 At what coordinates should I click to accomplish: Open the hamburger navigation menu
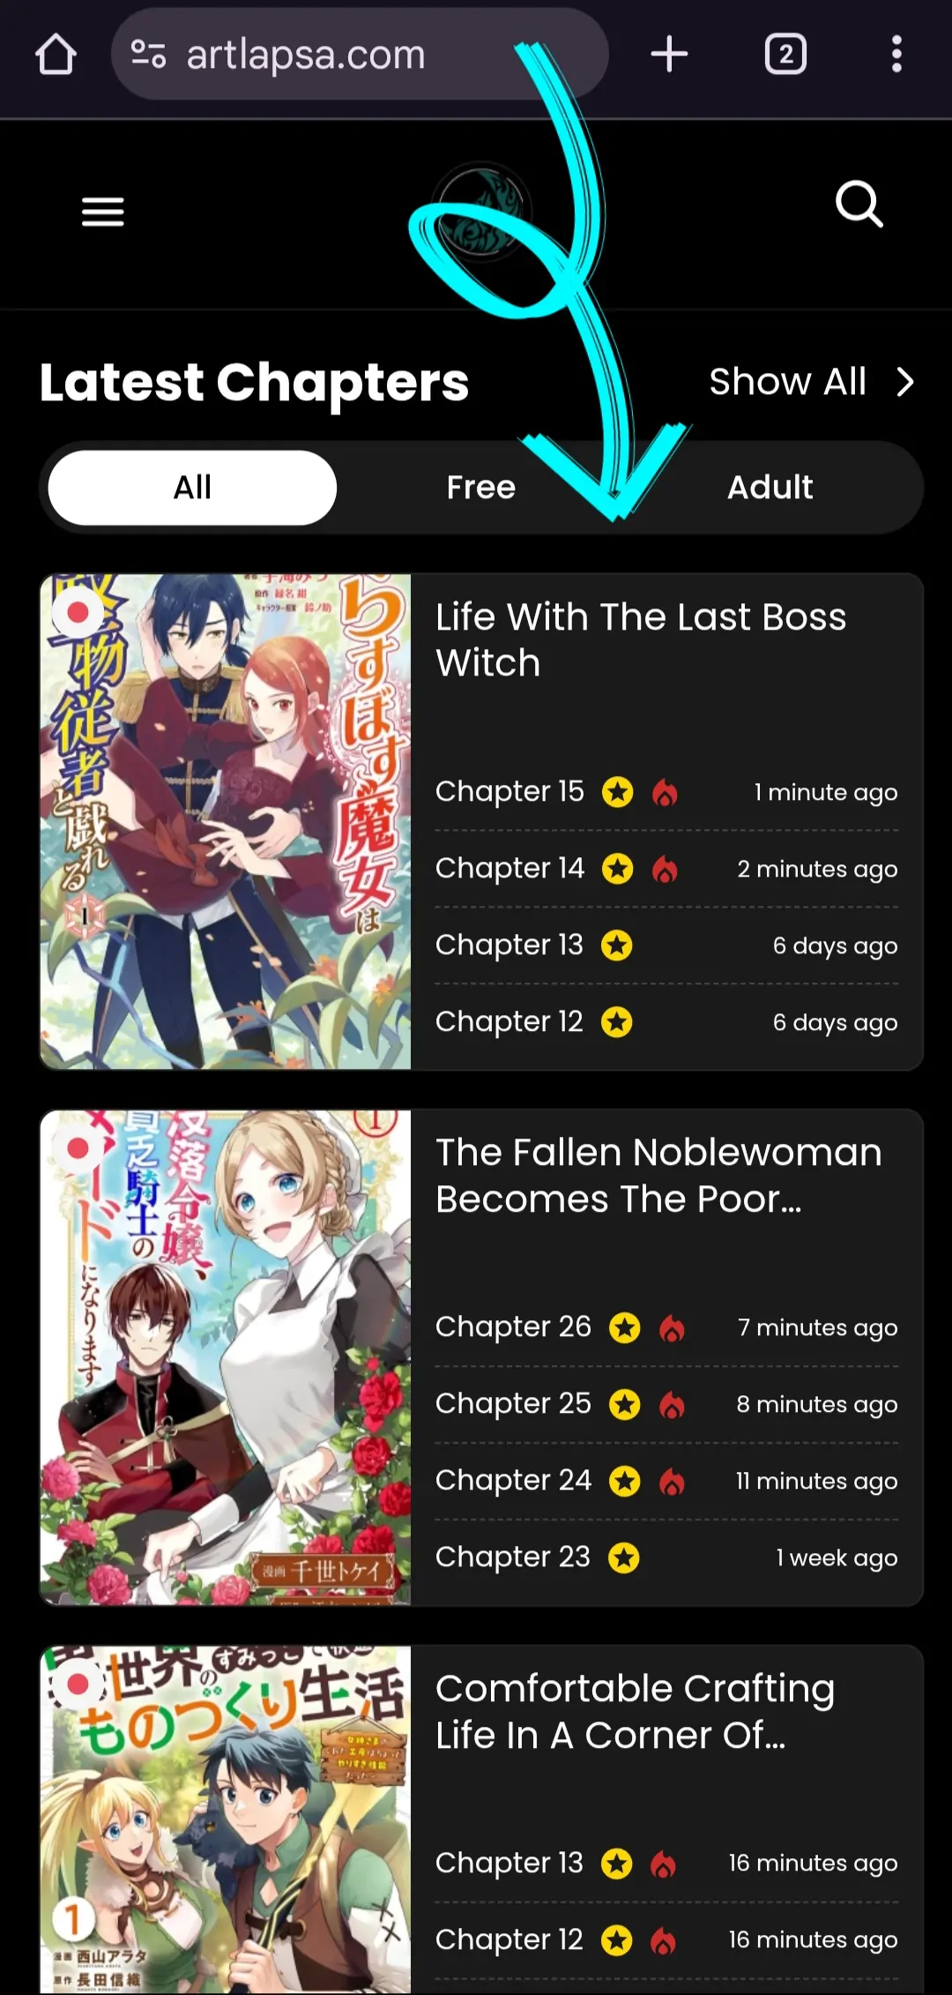coord(103,212)
